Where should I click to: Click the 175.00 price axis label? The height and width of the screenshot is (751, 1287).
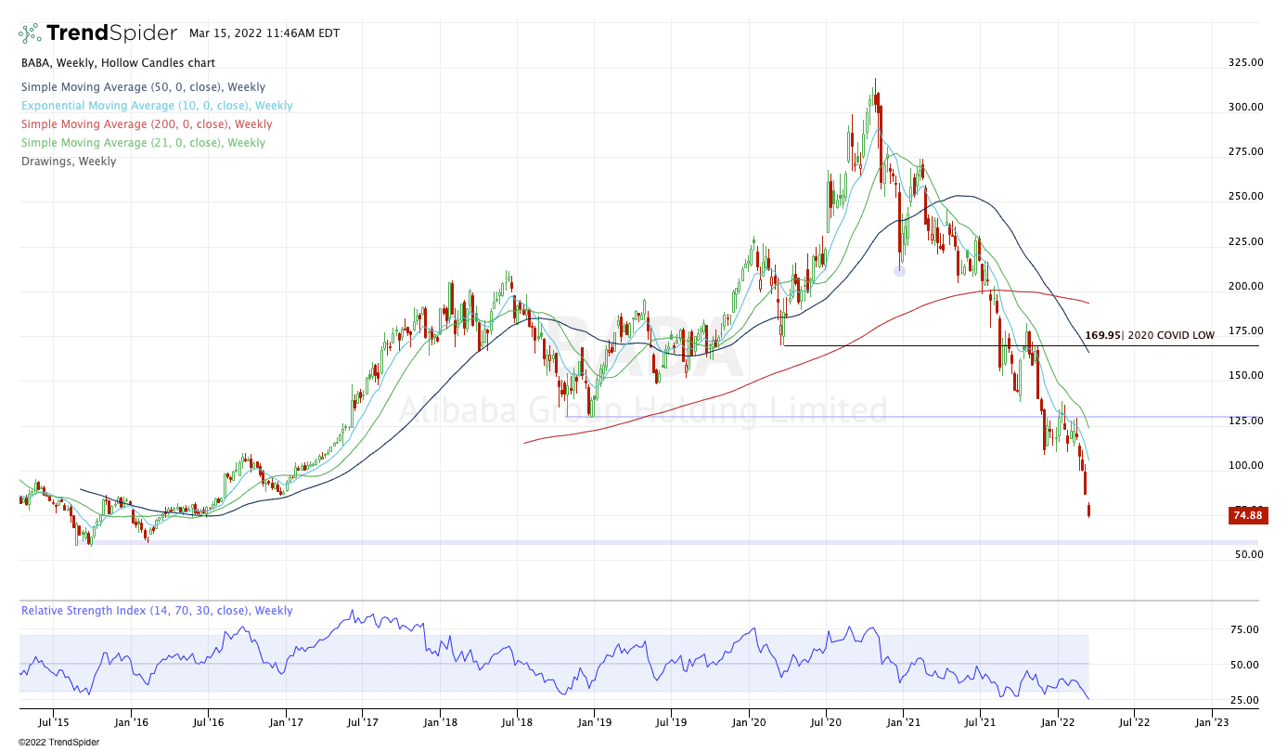tap(1244, 330)
